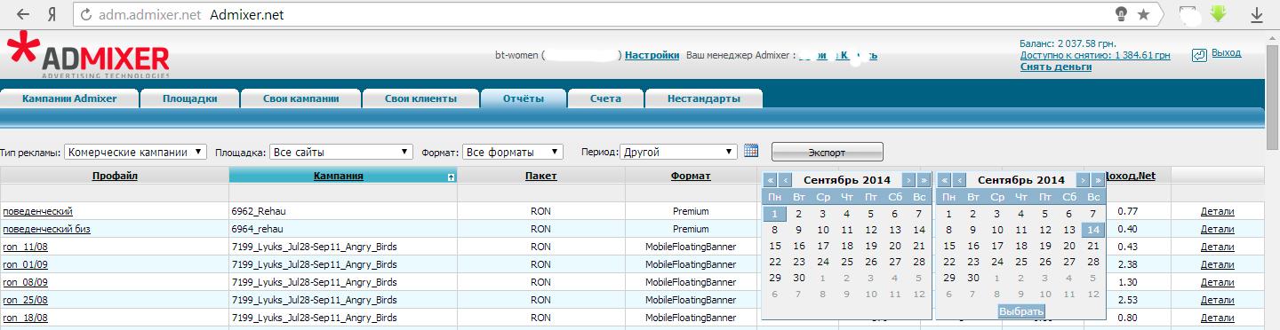Viewport: 1280px width, 330px height.
Task: Switch to the Кампании Admixer tab
Action: pos(69,98)
